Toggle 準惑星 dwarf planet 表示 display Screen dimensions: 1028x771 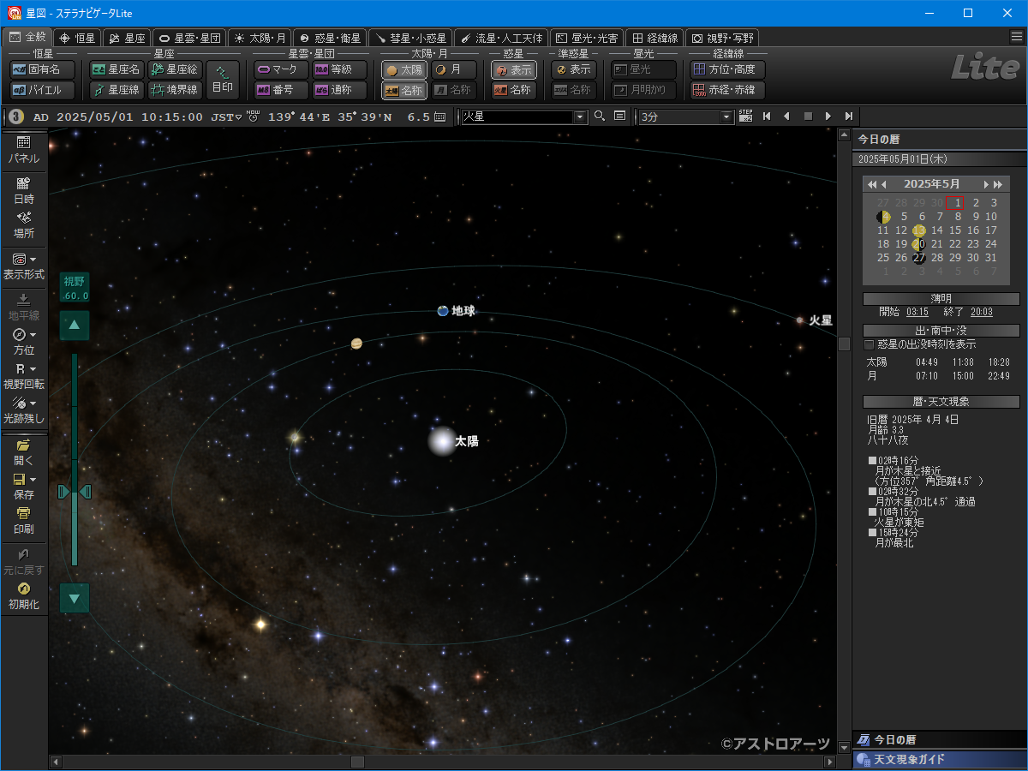coord(574,69)
